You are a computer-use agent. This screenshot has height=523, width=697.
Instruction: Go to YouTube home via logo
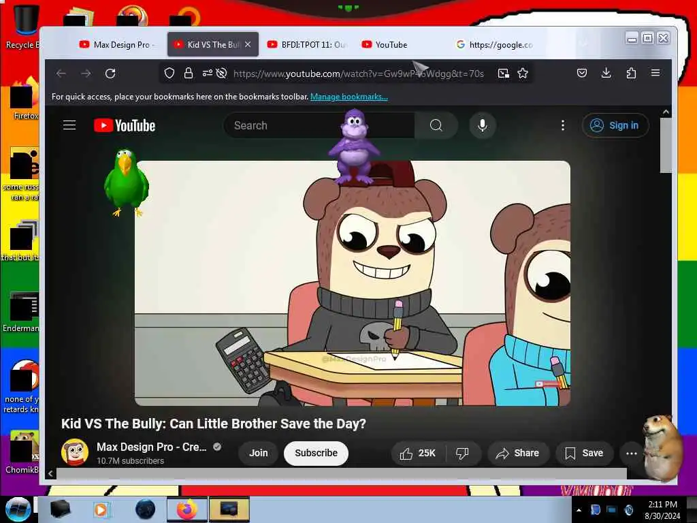click(x=125, y=125)
